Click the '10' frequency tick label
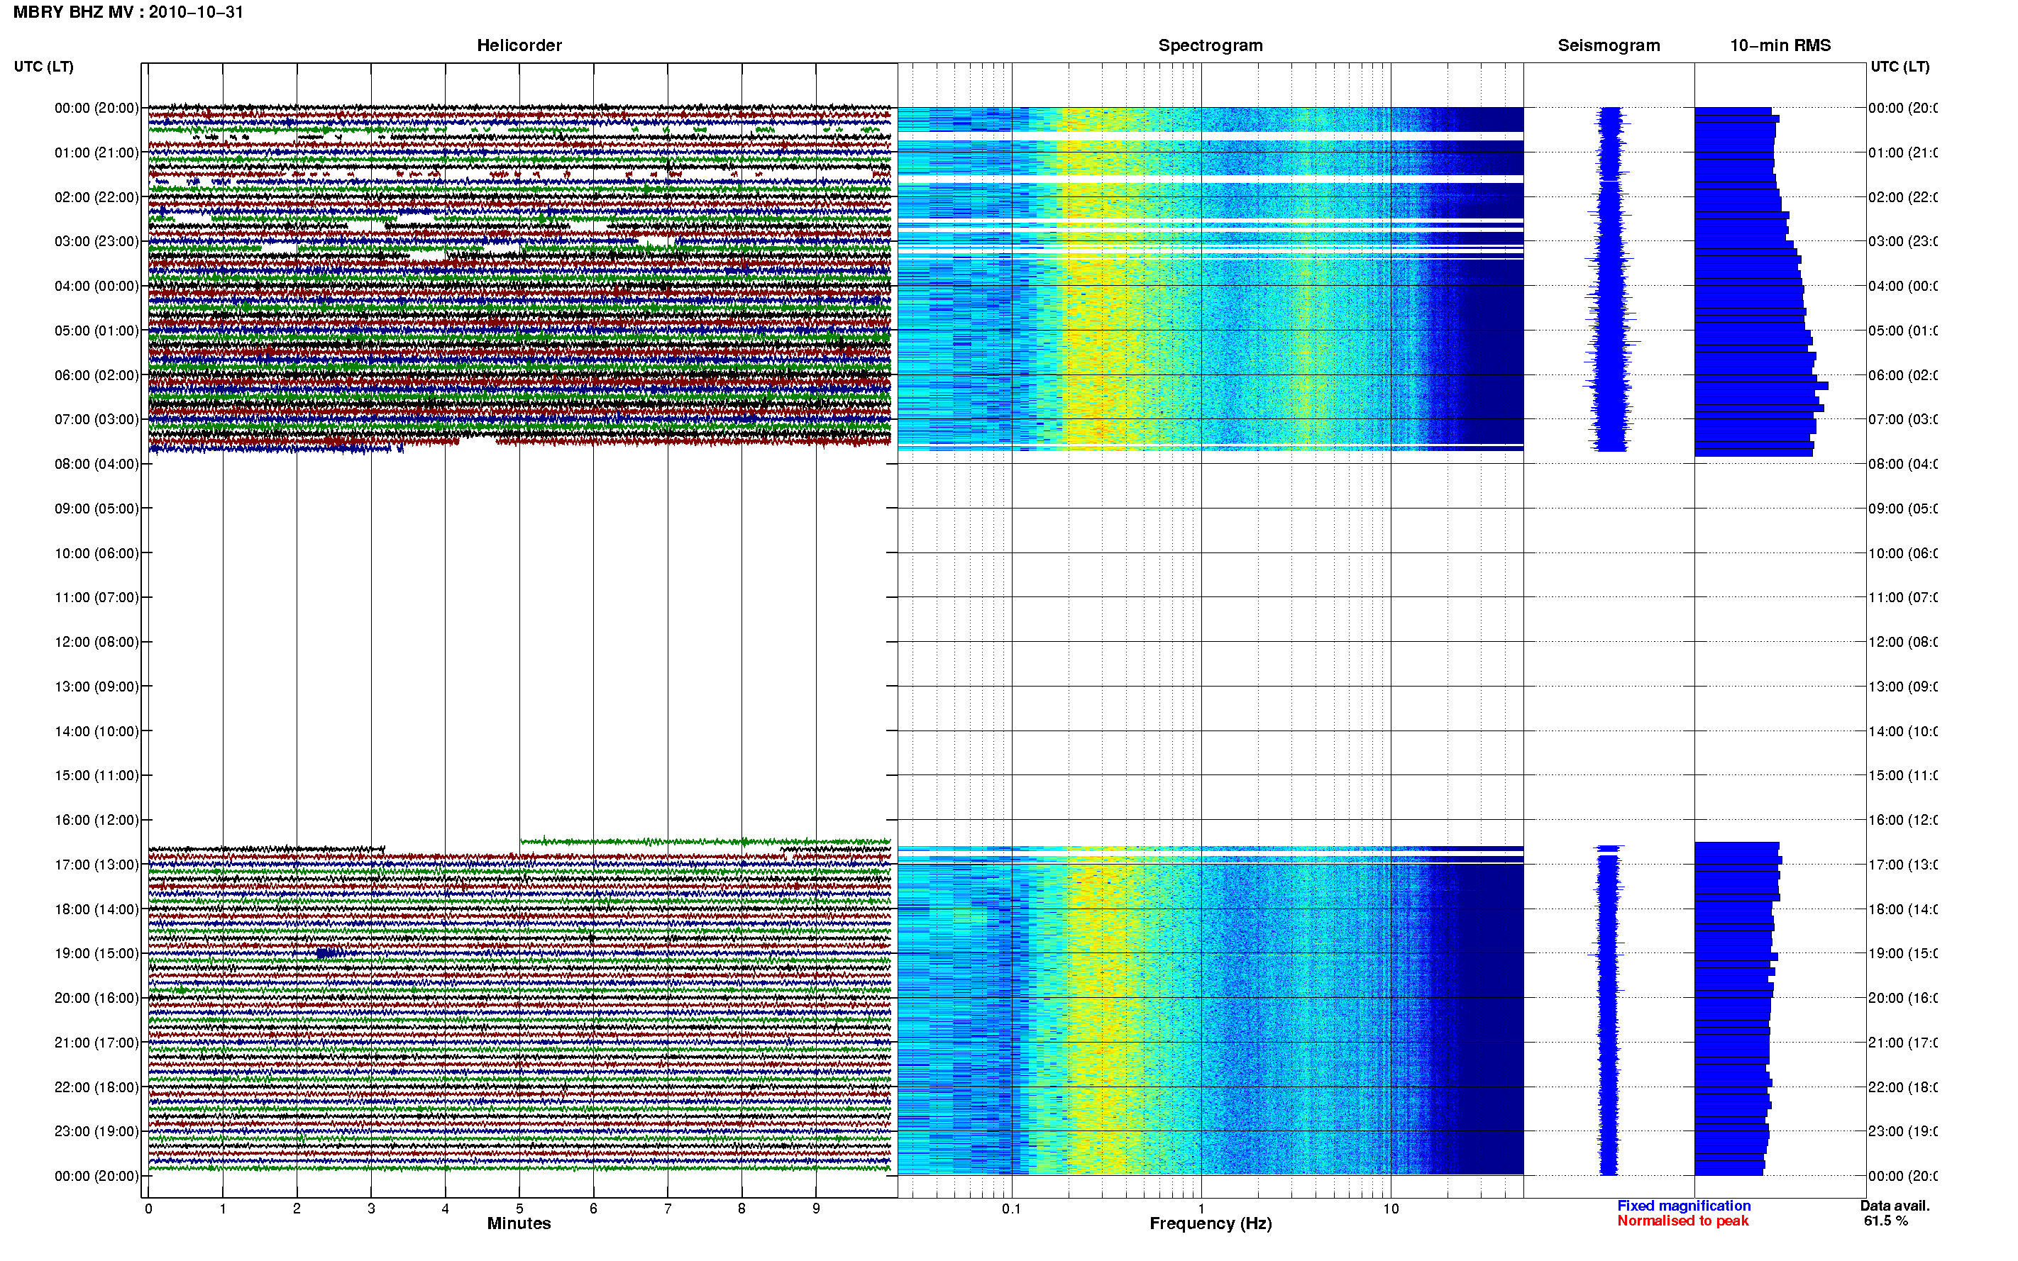 coord(1391,1209)
